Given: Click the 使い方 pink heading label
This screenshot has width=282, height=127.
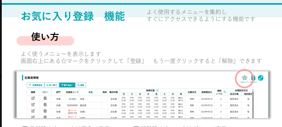Looking at the screenshot, I should coord(45,37).
